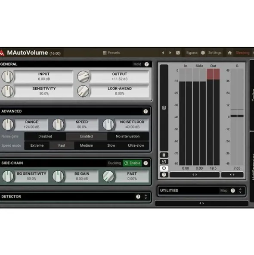This screenshot has width=254, height=255.
Task: Open help icon in Advanced panel
Action: coord(146,111)
